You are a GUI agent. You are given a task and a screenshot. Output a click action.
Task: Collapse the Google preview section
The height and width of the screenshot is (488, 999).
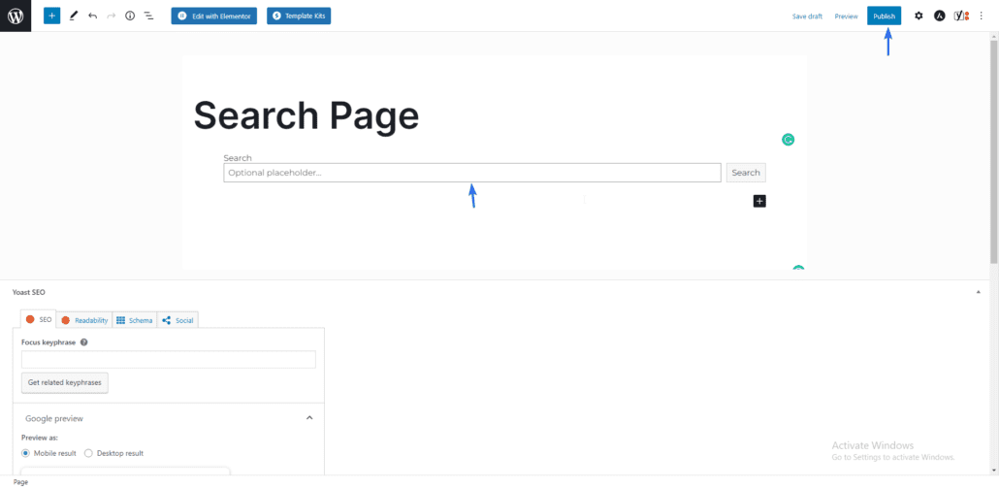[x=309, y=418]
